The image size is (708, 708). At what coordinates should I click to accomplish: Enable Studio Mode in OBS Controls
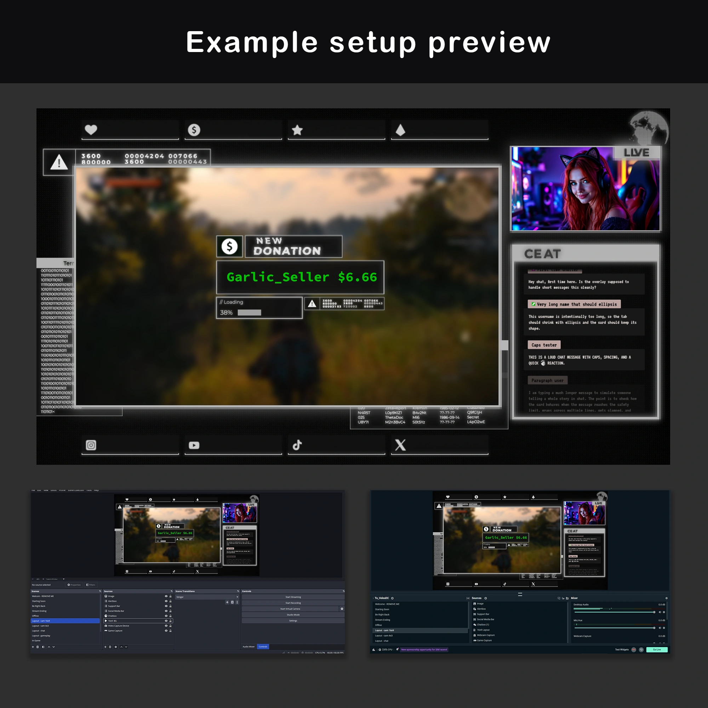[x=293, y=615]
